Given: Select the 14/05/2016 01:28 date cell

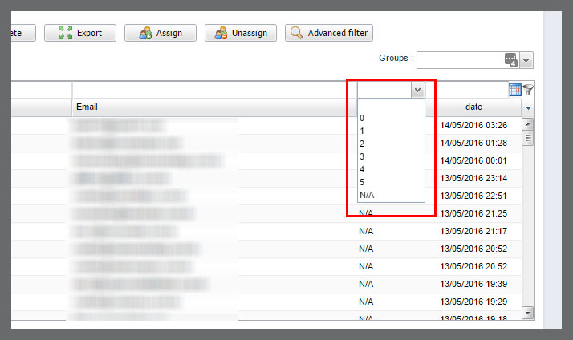Looking at the screenshot, I should [x=473, y=143].
